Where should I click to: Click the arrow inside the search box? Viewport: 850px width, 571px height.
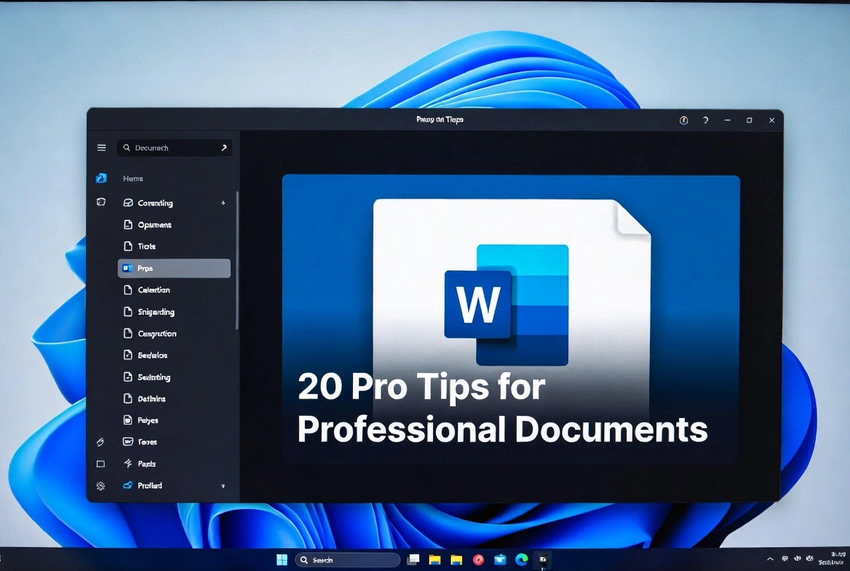[224, 147]
